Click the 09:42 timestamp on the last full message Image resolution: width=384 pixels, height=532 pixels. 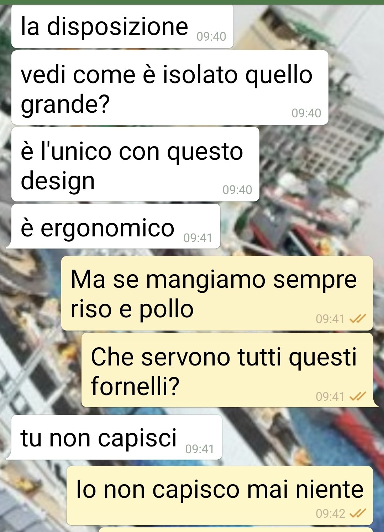coord(331,513)
